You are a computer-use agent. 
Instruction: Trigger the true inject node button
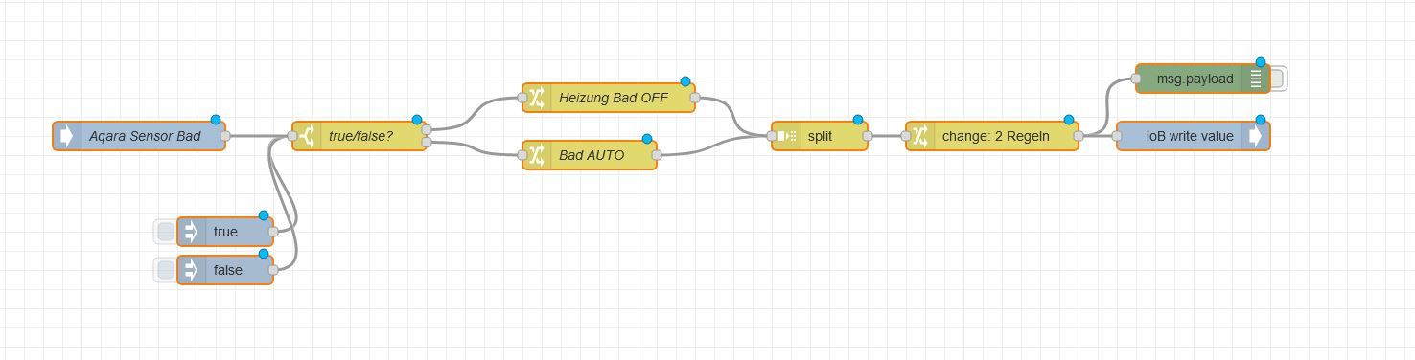pos(166,232)
